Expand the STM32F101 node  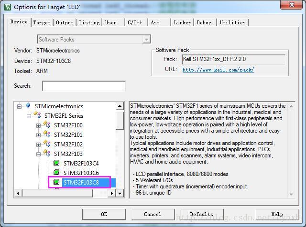click(x=38, y=135)
